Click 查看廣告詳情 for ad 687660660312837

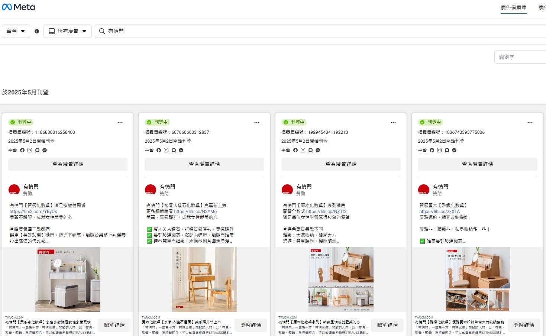pos(204,164)
